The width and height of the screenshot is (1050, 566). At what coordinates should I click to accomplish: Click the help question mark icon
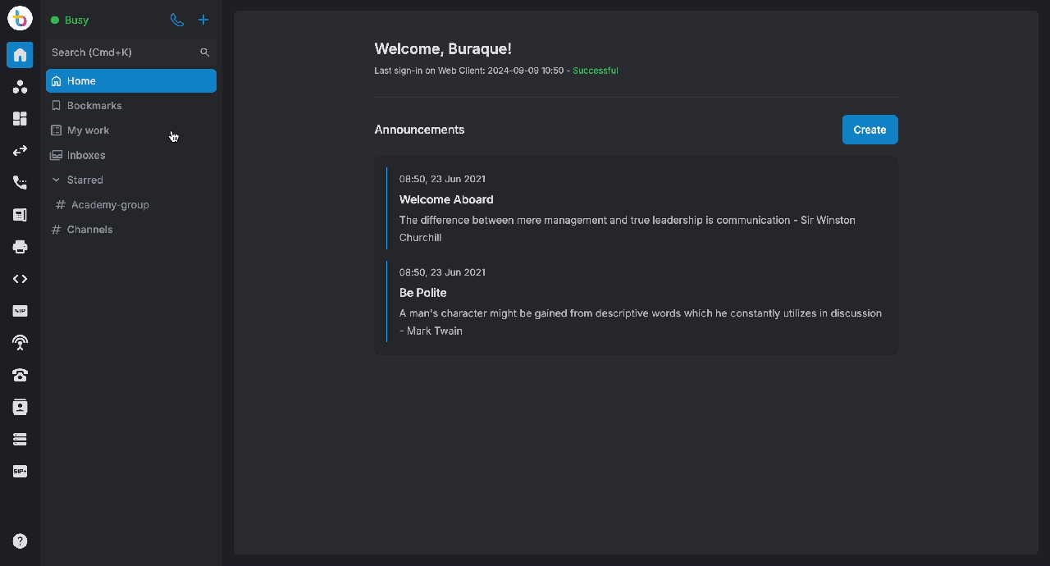[x=20, y=541]
